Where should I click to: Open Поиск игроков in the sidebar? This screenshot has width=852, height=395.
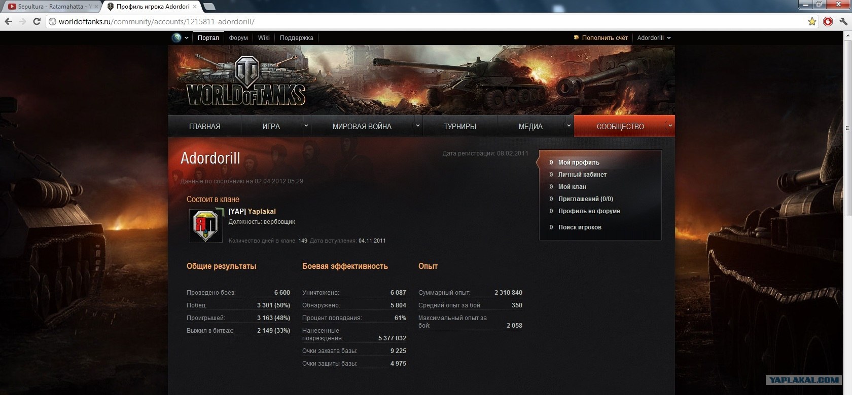580,227
